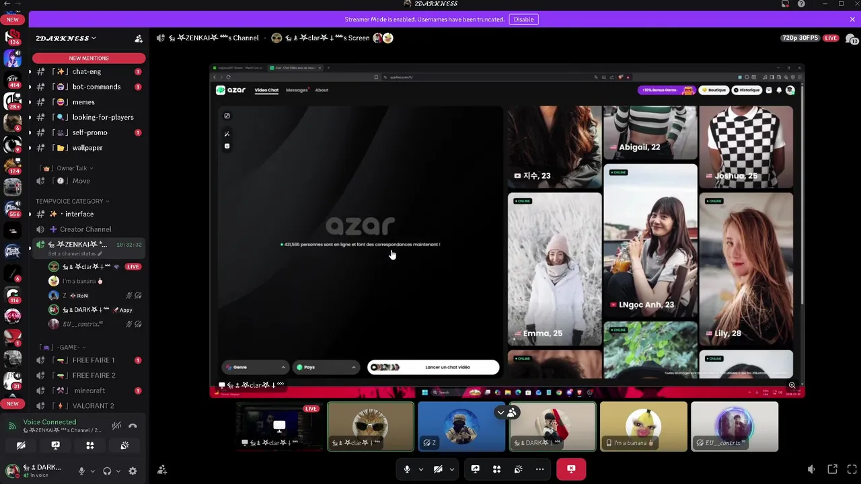Select the LIVE stream preview thumbnail

point(279,426)
